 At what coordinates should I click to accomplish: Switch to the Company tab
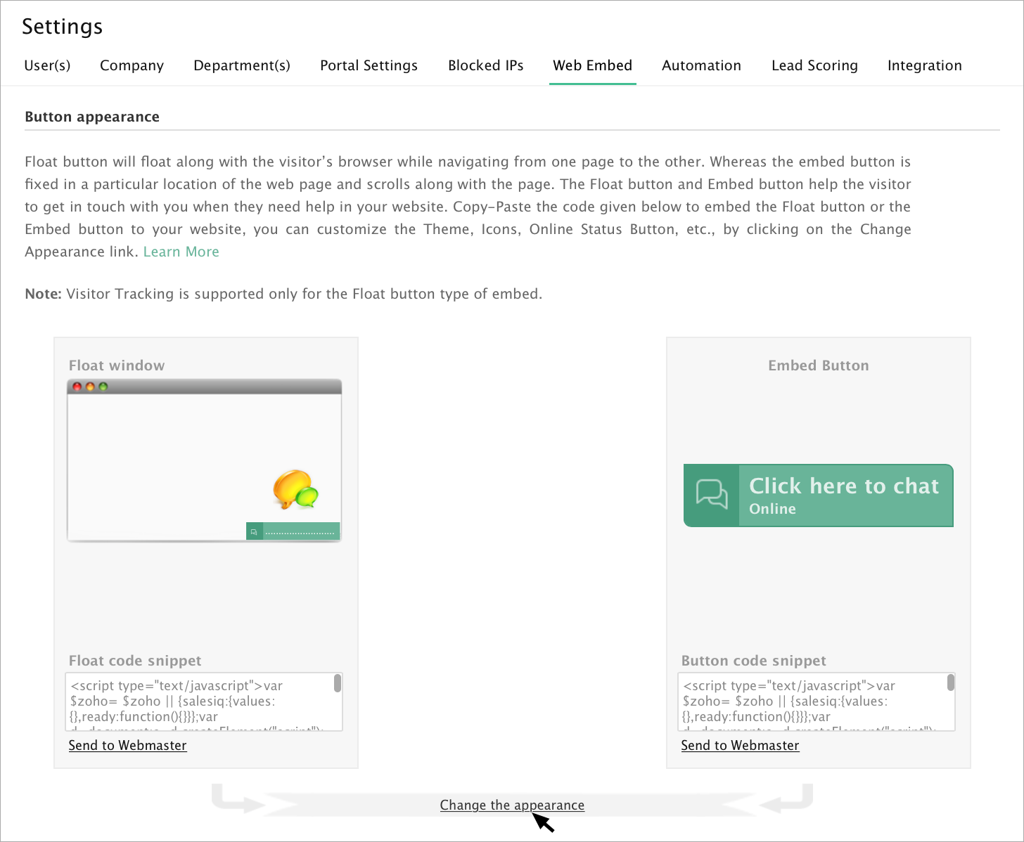pyautogui.click(x=132, y=65)
